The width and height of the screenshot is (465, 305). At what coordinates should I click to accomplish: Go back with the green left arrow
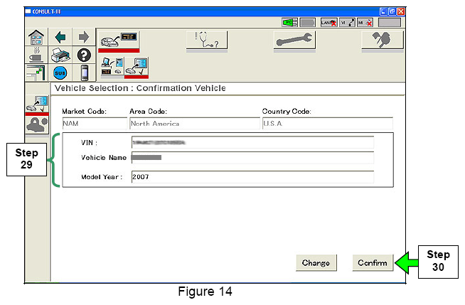point(60,36)
